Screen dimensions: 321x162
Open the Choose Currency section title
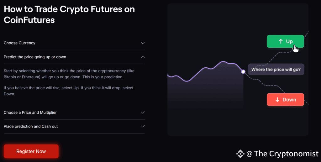click(x=19, y=43)
